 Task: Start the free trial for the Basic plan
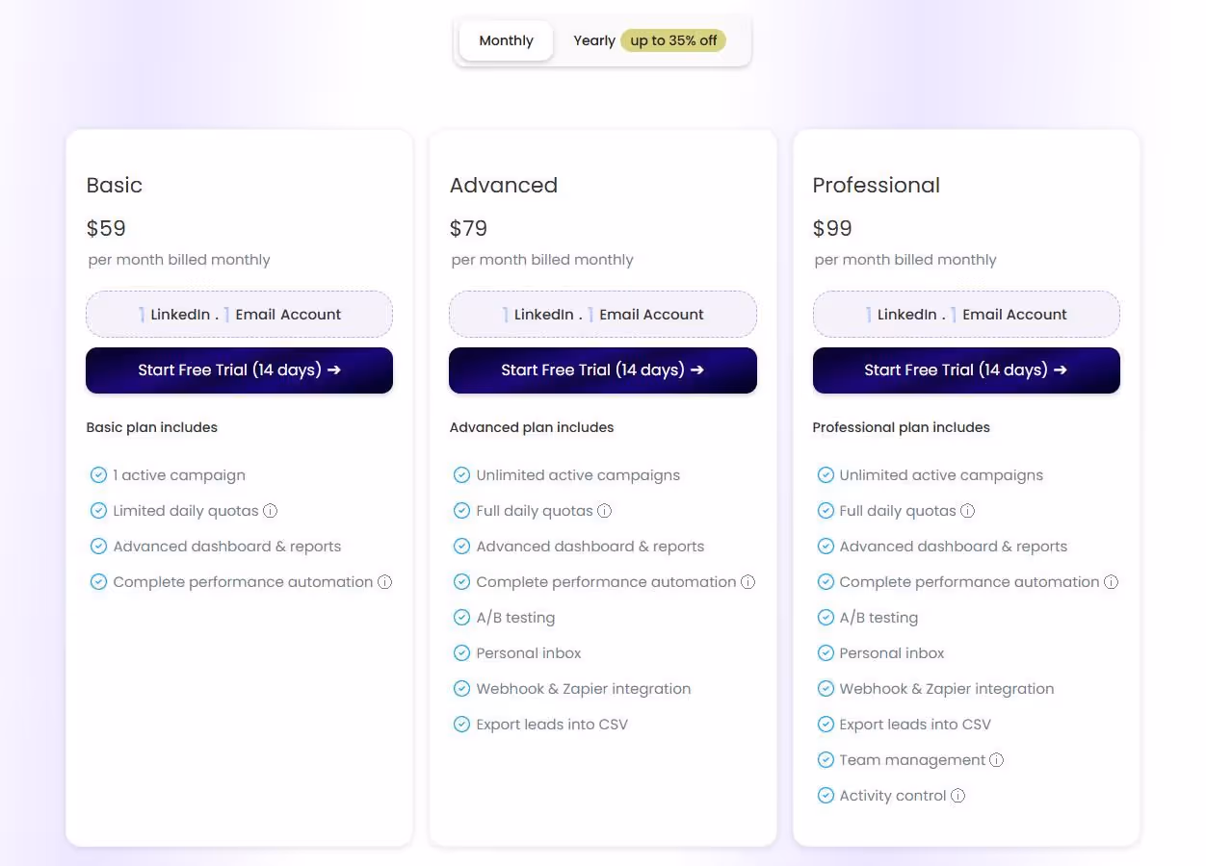(239, 369)
